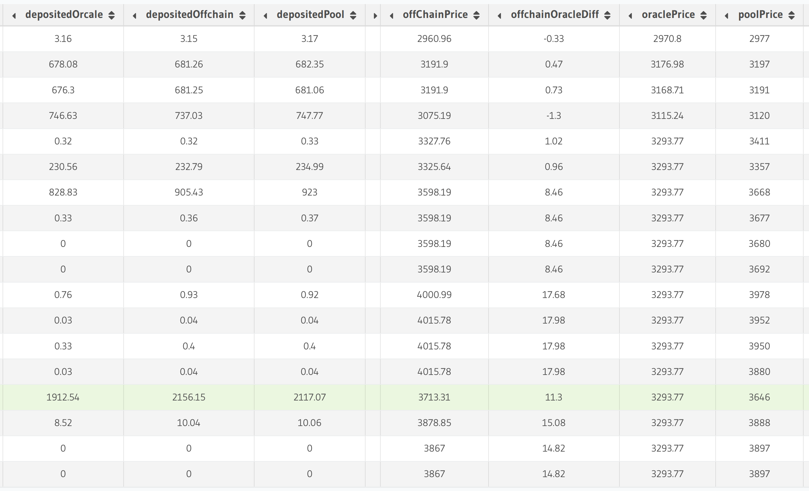Select the cell with value 4015.78

coord(435,320)
